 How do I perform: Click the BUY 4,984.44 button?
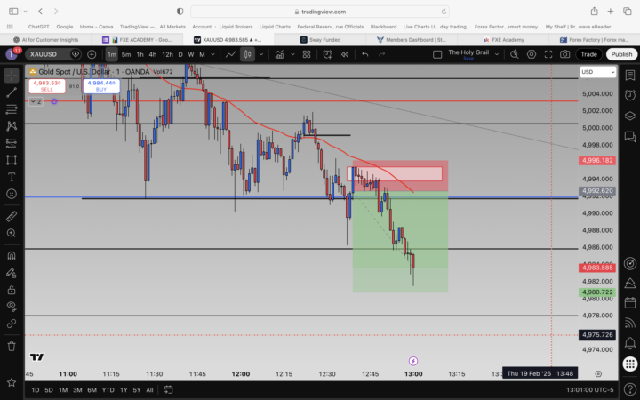[101, 85]
